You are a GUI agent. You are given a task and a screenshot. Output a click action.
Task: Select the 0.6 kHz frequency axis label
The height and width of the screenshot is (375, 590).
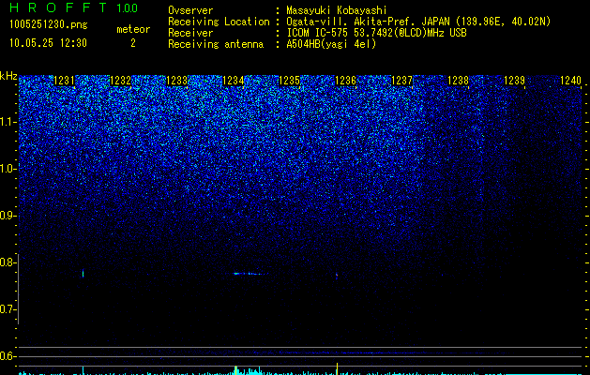click(8, 356)
